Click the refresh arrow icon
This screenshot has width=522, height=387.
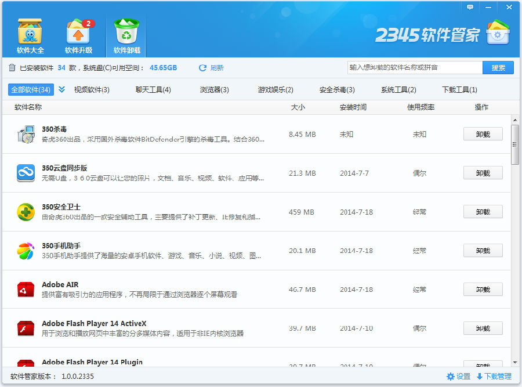pyautogui.click(x=202, y=68)
